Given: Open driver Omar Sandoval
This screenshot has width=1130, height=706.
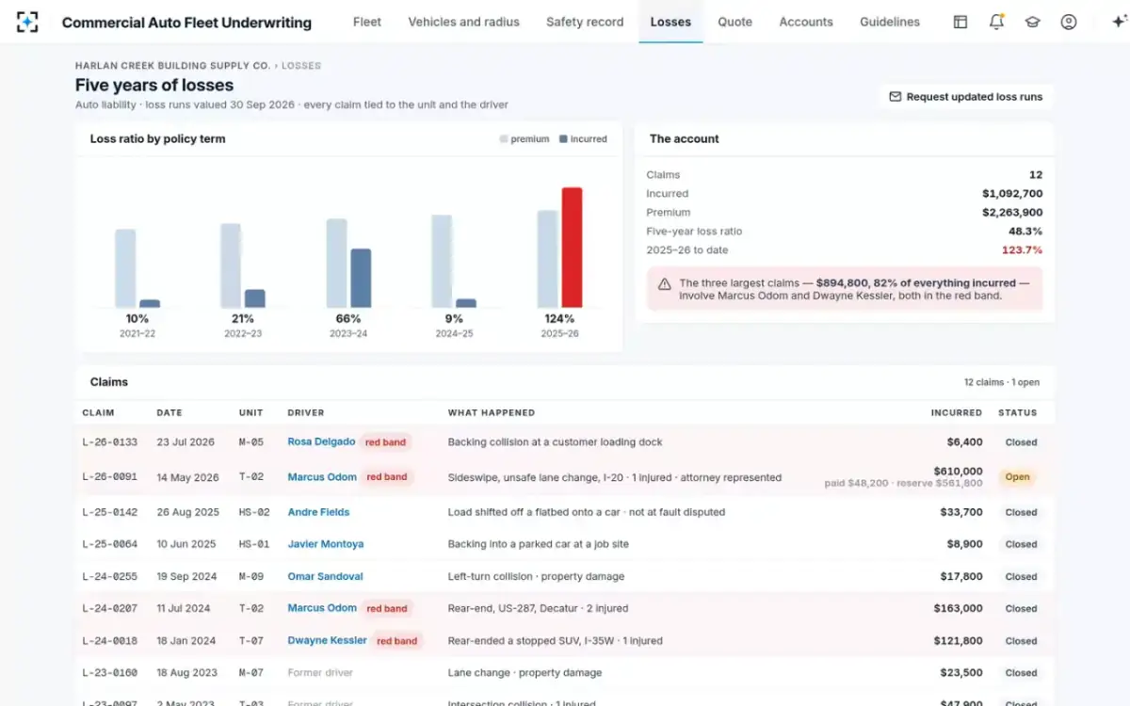Looking at the screenshot, I should pyautogui.click(x=325, y=576).
